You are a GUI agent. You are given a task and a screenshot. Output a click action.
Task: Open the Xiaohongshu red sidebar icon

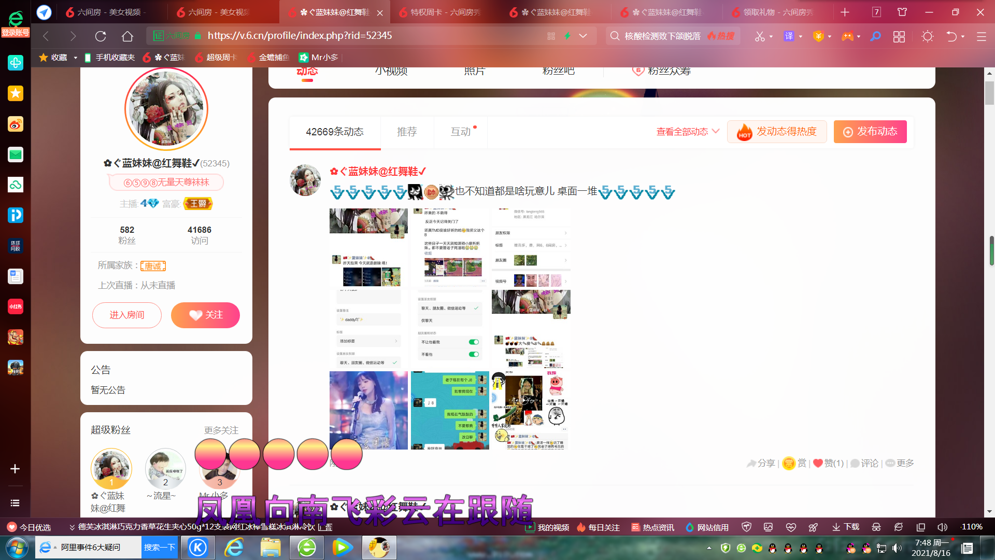click(16, 306)
